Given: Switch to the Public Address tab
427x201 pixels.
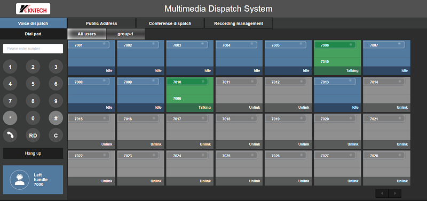Looking at the screenshot, I should coord(101,23).
